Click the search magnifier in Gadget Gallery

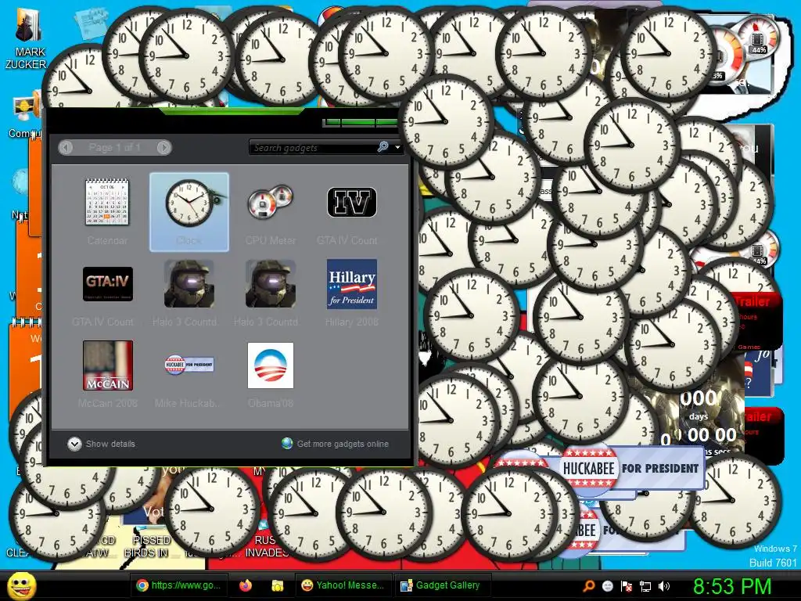[x=383, y=147]
